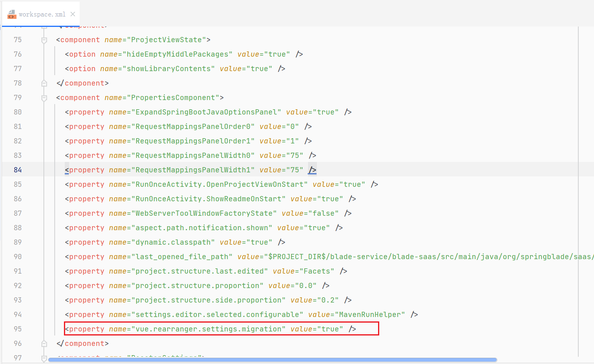The image size is (594, 364).
Task: Click the "MavenRunHelper" value on line 94
Action: pos(370,315)
